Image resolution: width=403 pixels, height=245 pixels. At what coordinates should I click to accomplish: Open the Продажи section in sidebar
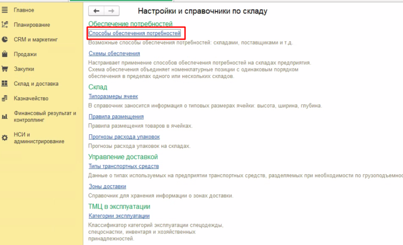25,54
